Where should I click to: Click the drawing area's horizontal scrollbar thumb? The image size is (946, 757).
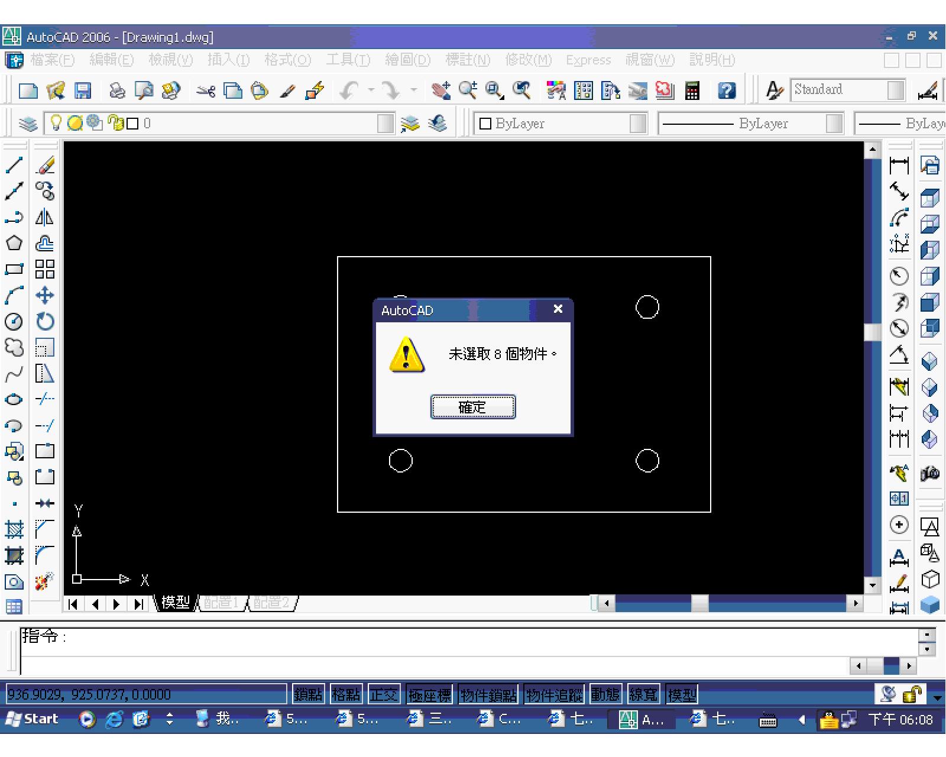(700, 603)
